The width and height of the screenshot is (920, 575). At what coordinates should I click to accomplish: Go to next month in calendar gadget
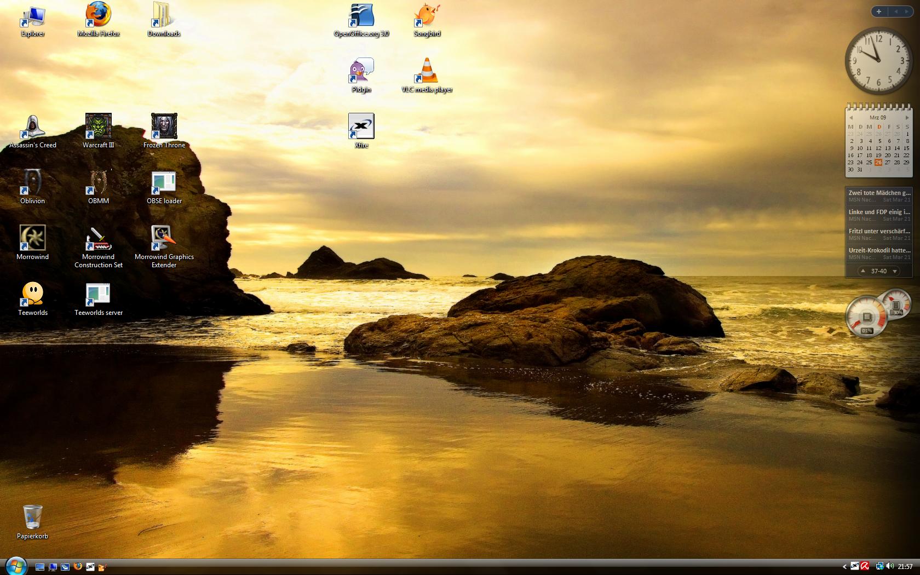point(907,118)
